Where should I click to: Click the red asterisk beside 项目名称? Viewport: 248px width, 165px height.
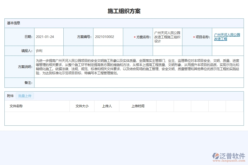pyautogui.click(x=193, y=37)
